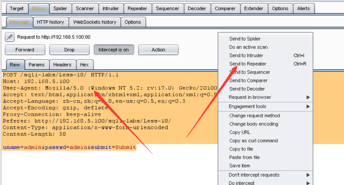This screenshot has width=344, height=185.
Task: Click the Content-Length: 38 line
Action: pyautogui.click(x=34, y=134)
